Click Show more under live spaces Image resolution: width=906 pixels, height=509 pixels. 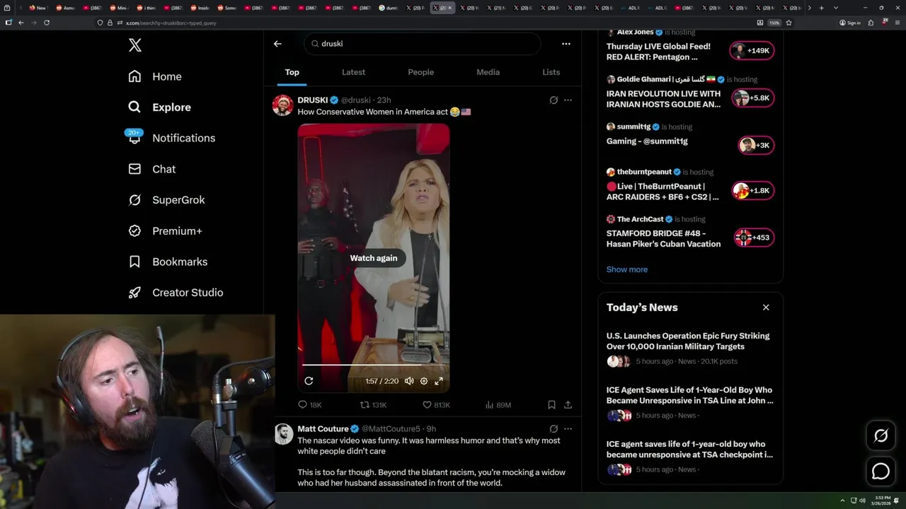point(626,269)
